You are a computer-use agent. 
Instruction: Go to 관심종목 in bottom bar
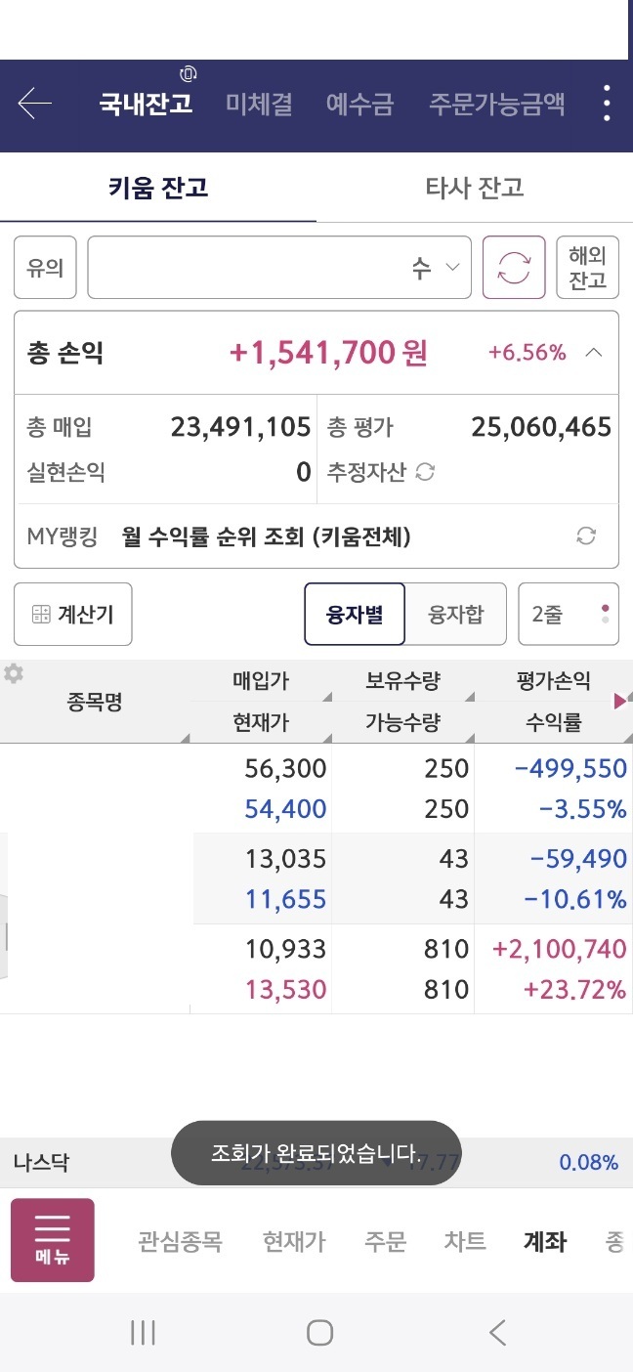tap(181, 1241)
